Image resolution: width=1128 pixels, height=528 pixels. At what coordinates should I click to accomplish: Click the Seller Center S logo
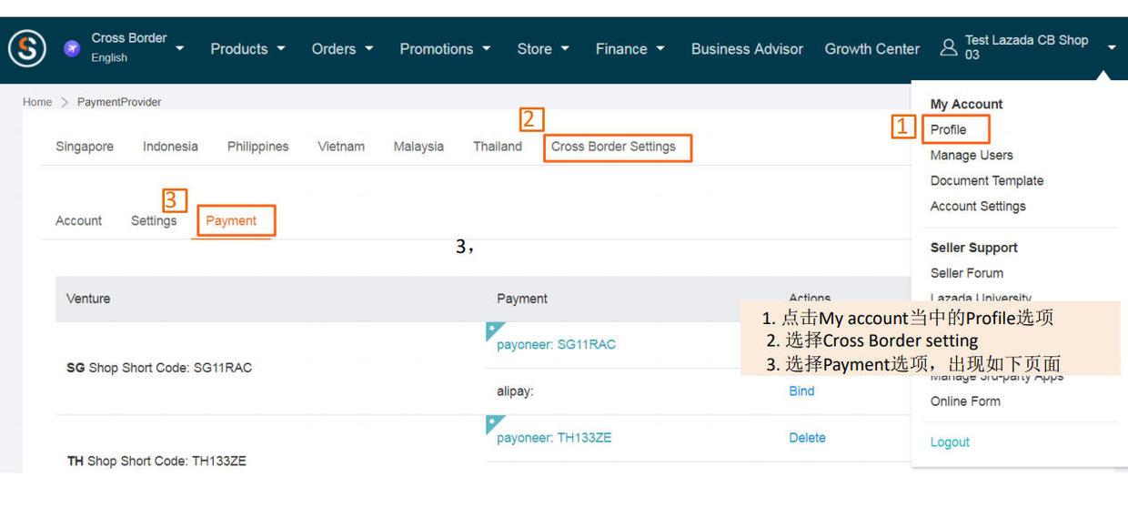(x=27, y=48)
